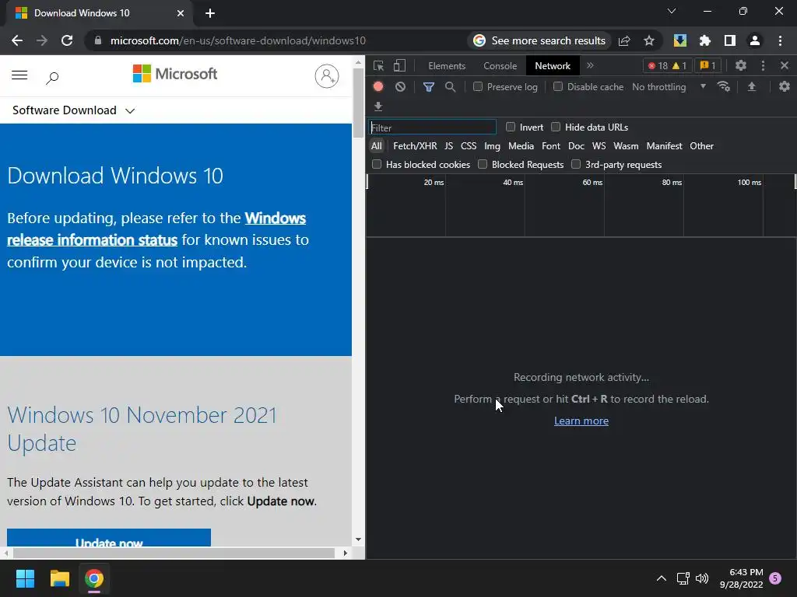Open the Windows Start menu
The image size is (797, 597).
[25, 578]
